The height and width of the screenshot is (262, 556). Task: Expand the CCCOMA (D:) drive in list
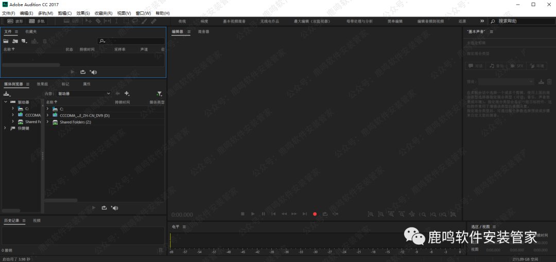click(47, 115)
